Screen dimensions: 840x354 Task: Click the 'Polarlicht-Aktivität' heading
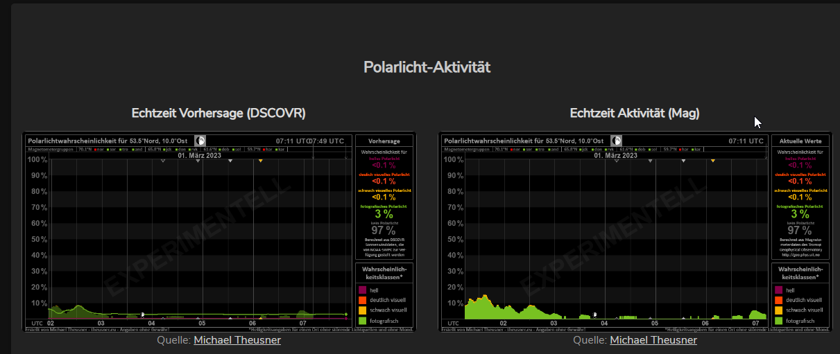coord(427,67)
